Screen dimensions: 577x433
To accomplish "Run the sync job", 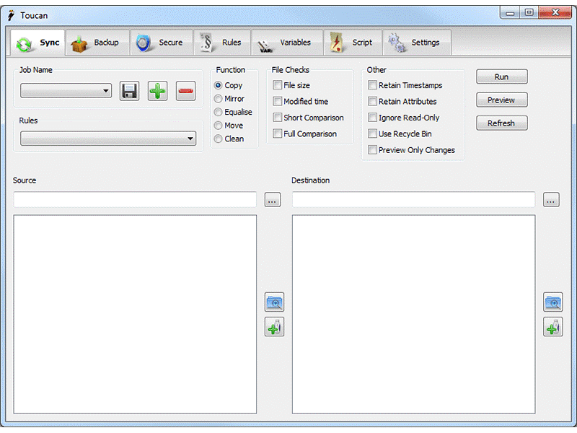I will [501, 77].
